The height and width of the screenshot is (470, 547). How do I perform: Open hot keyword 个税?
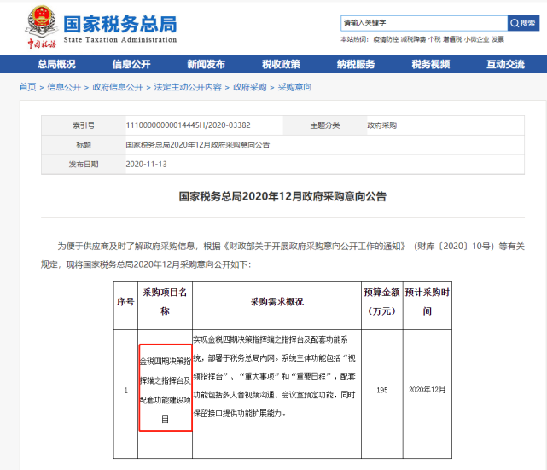[434, 39]
